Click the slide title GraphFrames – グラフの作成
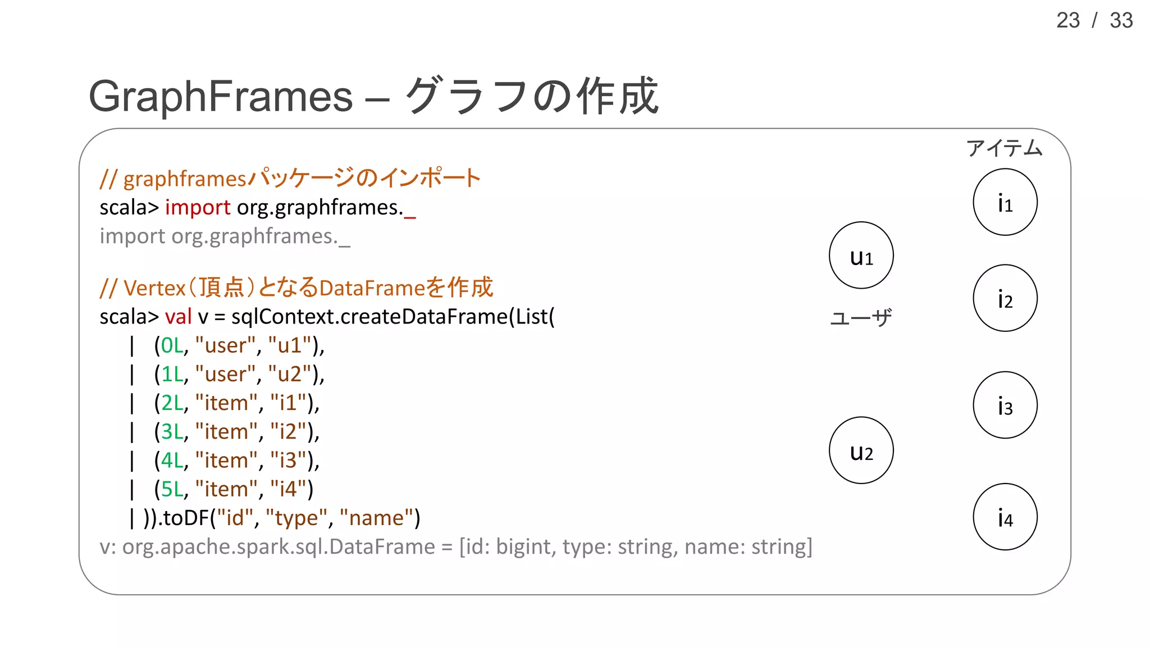The width and height of the screenshot is (1150, 647). point(373,96)
